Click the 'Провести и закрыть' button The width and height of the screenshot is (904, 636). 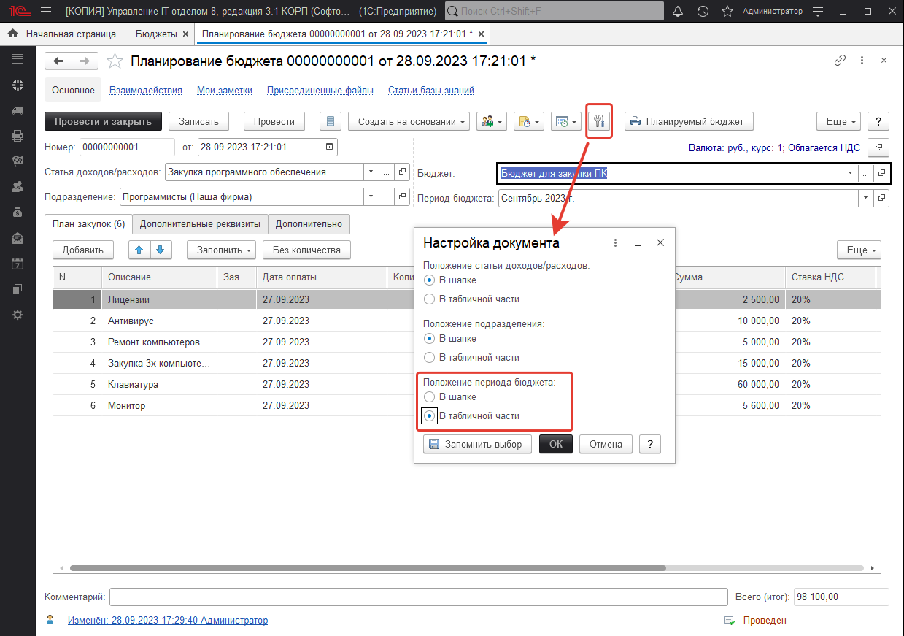coord(103,122)
